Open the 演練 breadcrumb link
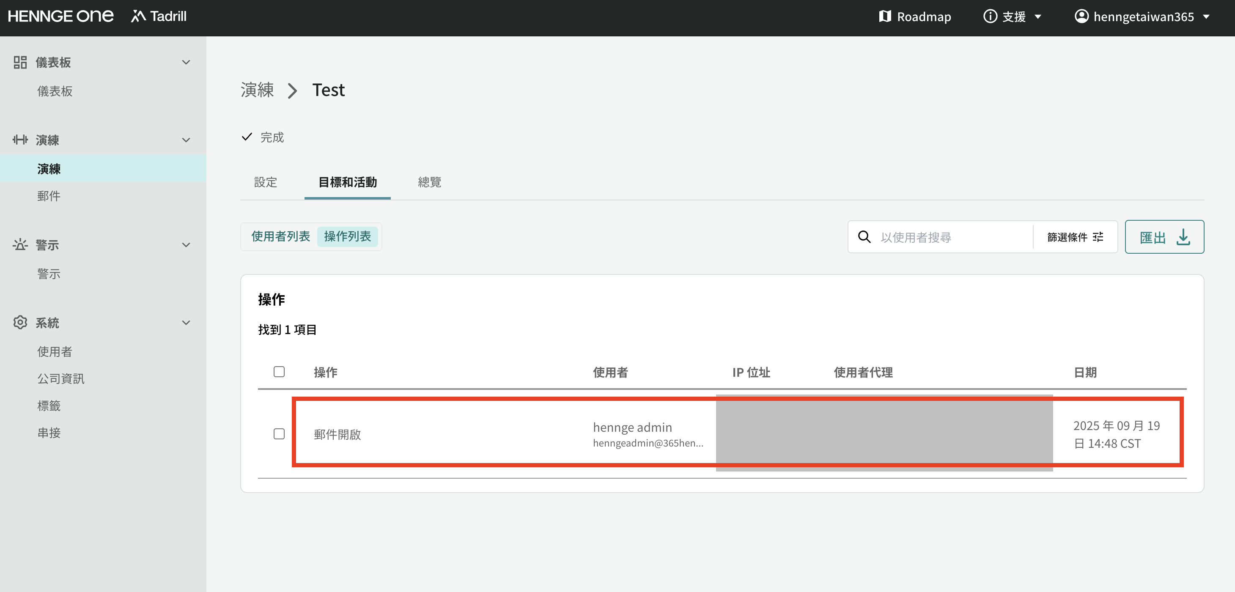1235x592 pixels. pyautogui.click(x=258, y=90)
